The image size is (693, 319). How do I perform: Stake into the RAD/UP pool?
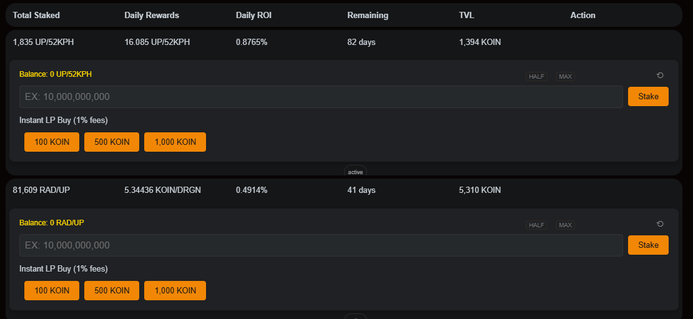pyautogui.click(x=648, y=245)
